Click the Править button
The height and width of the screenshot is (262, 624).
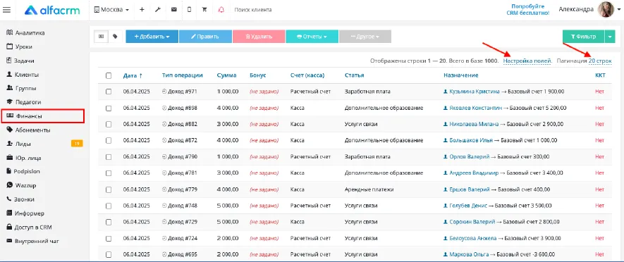click(205, 36)
